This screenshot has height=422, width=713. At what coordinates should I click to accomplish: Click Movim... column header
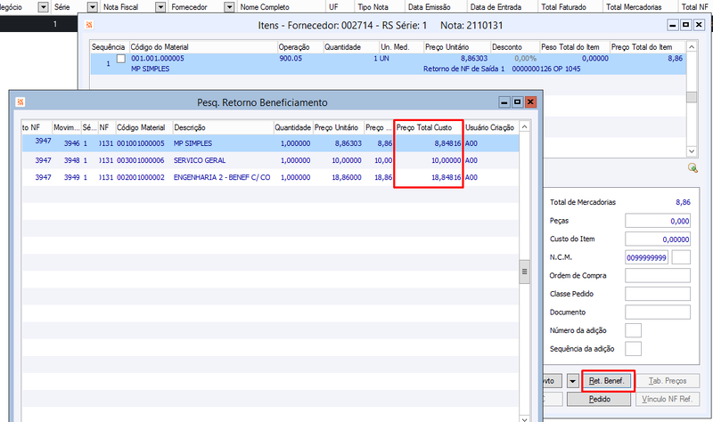[x=66, y=127]
